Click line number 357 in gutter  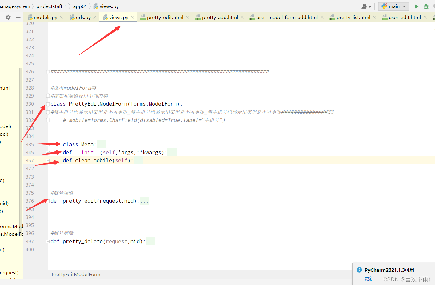(x=30, y=160)
